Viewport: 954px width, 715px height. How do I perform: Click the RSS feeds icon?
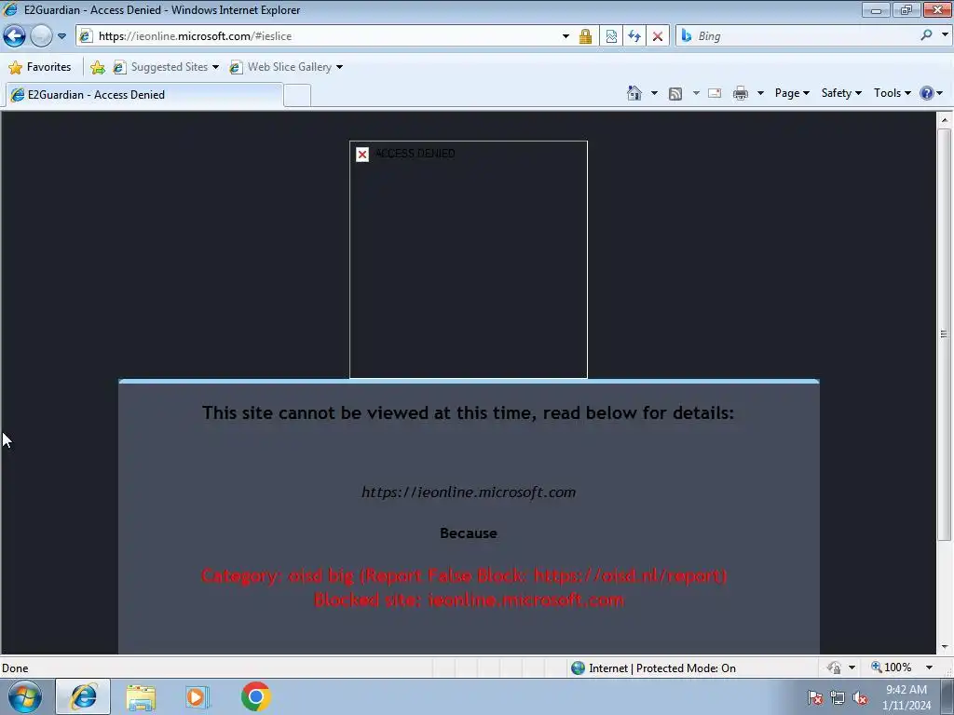click(675, 93)
